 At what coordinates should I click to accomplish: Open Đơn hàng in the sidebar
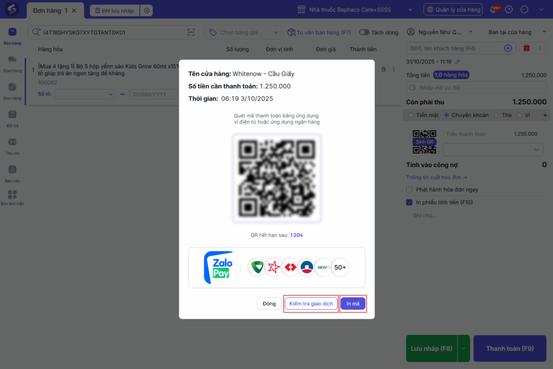[x=12, y=91]
